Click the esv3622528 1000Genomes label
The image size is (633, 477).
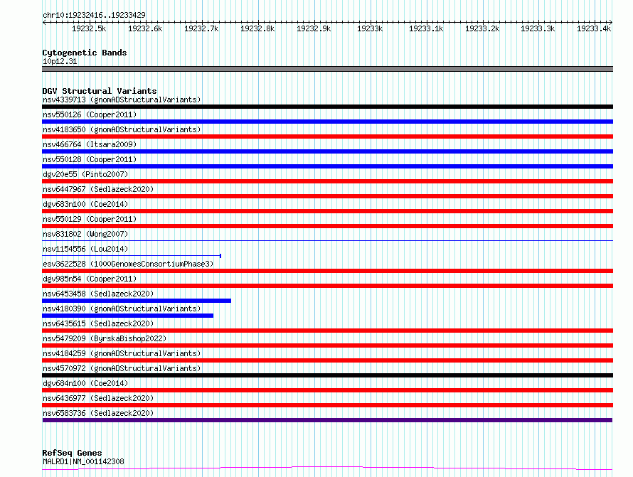(128, 264)
